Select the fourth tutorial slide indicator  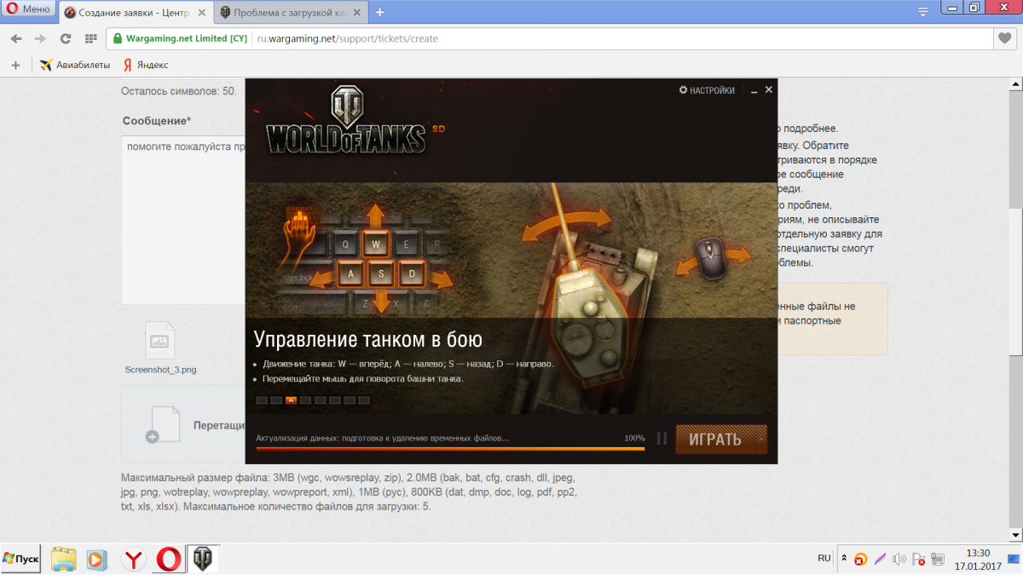click(305, 400)
